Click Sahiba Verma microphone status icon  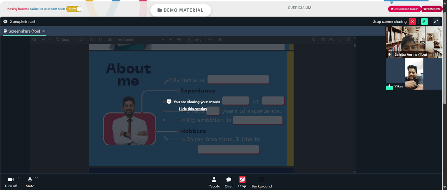pos(389,54)
